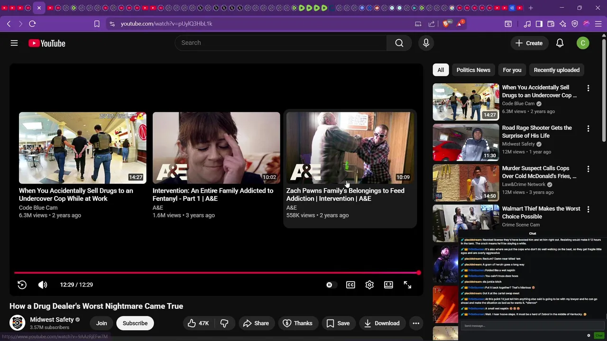The width and height of the screenshot is (607, 341).
Task: Enter full screen mode
Action: click(x=407, y=285)
